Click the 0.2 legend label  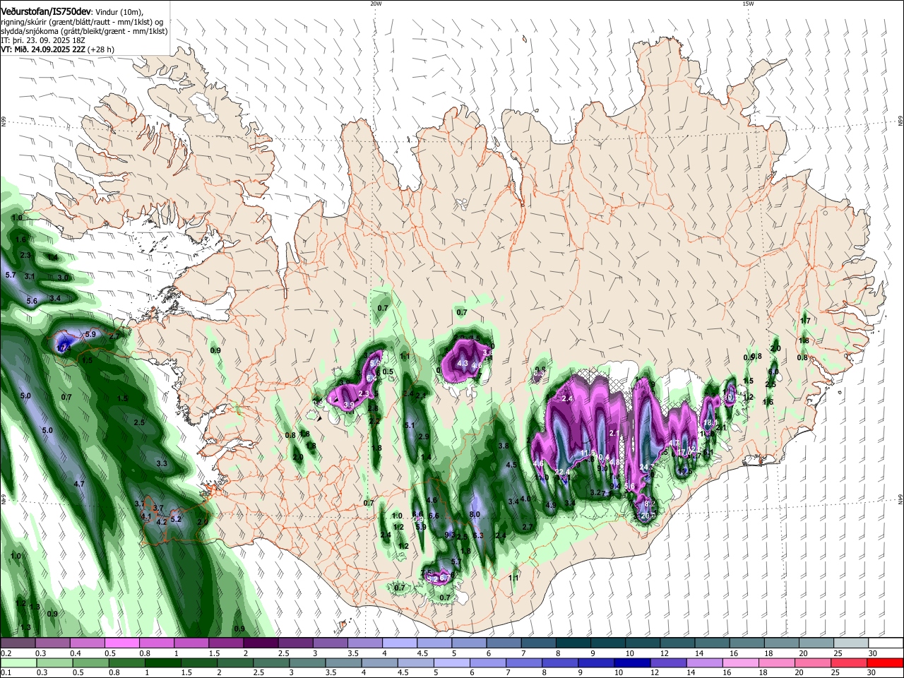click(6, 653)
